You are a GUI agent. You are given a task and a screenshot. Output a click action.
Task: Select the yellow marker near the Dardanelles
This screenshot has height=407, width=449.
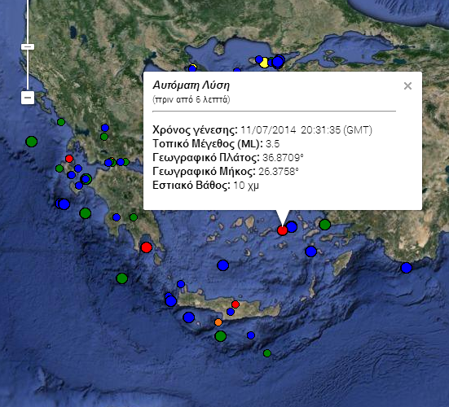[x=264, y=63]
